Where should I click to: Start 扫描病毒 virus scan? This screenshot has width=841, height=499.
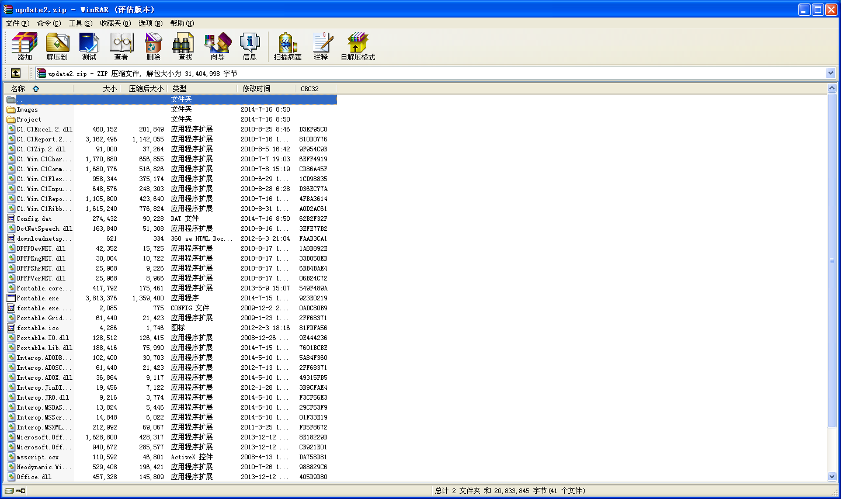point(287,46)
